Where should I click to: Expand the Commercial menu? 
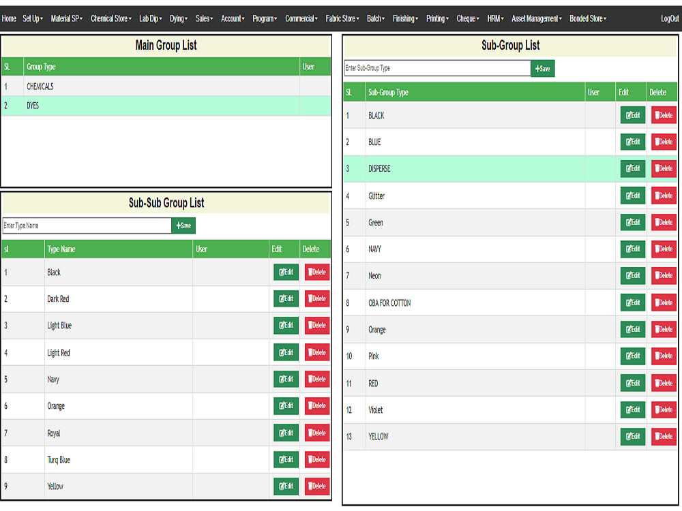(301, 18)
